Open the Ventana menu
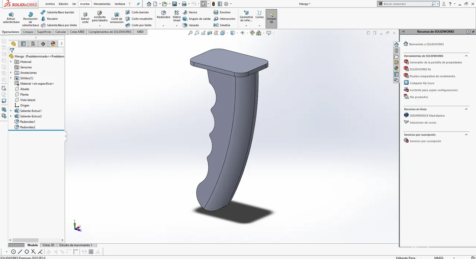 click(120, 4)
